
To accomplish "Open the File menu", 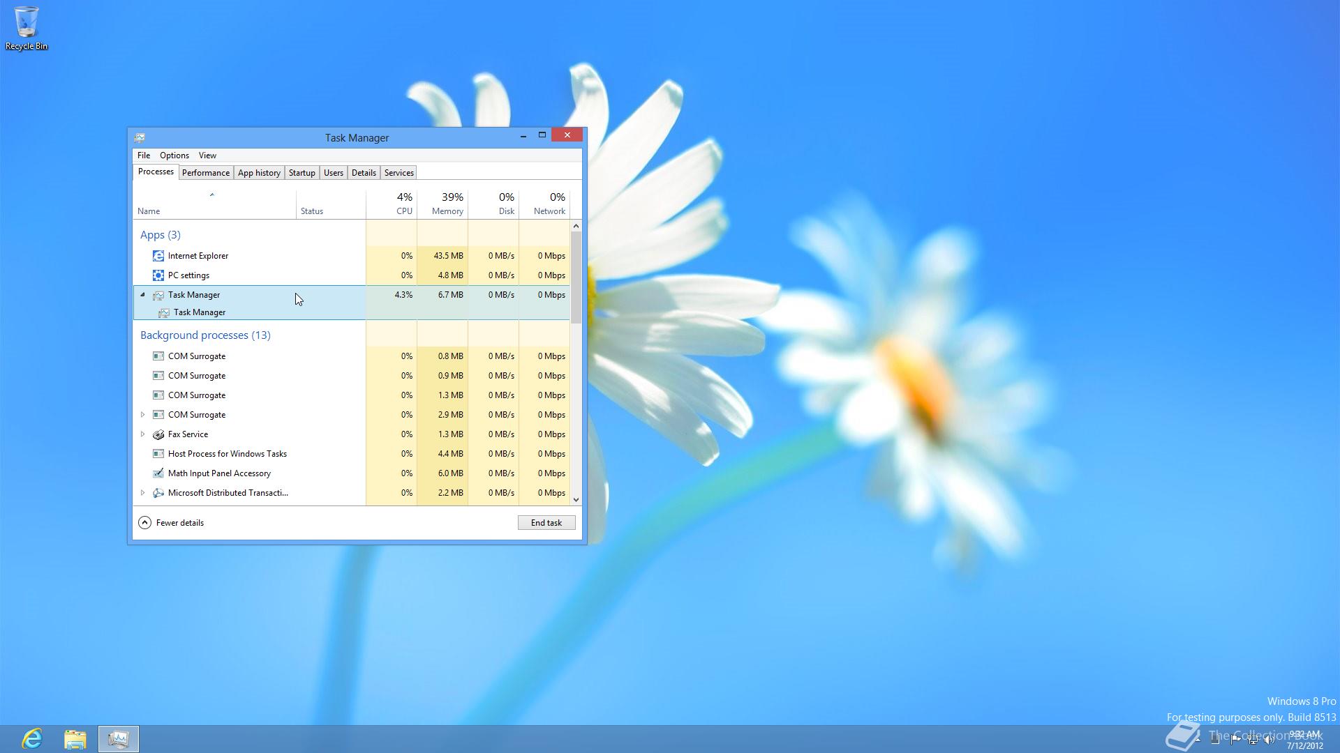I will [x=144, y=155].
